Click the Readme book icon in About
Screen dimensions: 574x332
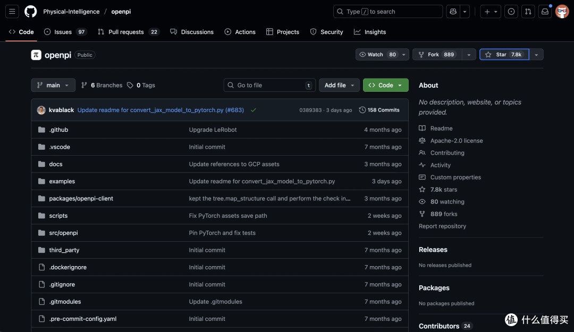tap(422, 128)
